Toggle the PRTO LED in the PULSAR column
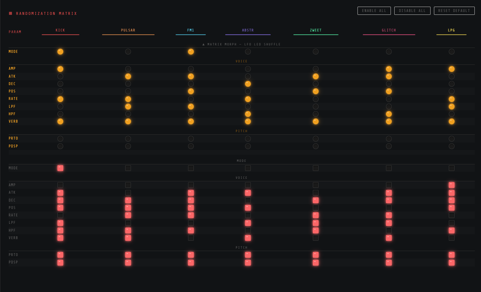The height and width of the screenshot is (292, 481). [128, 138]
